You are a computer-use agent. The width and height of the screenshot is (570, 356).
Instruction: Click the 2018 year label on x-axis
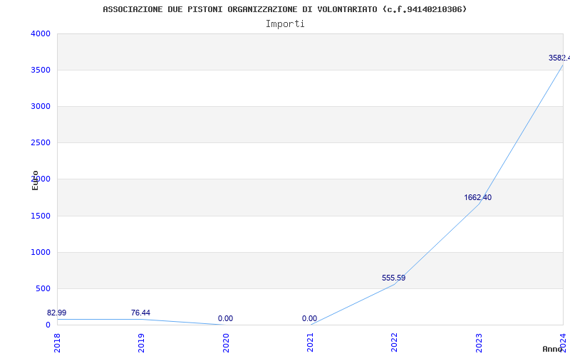tap(58, 341)
